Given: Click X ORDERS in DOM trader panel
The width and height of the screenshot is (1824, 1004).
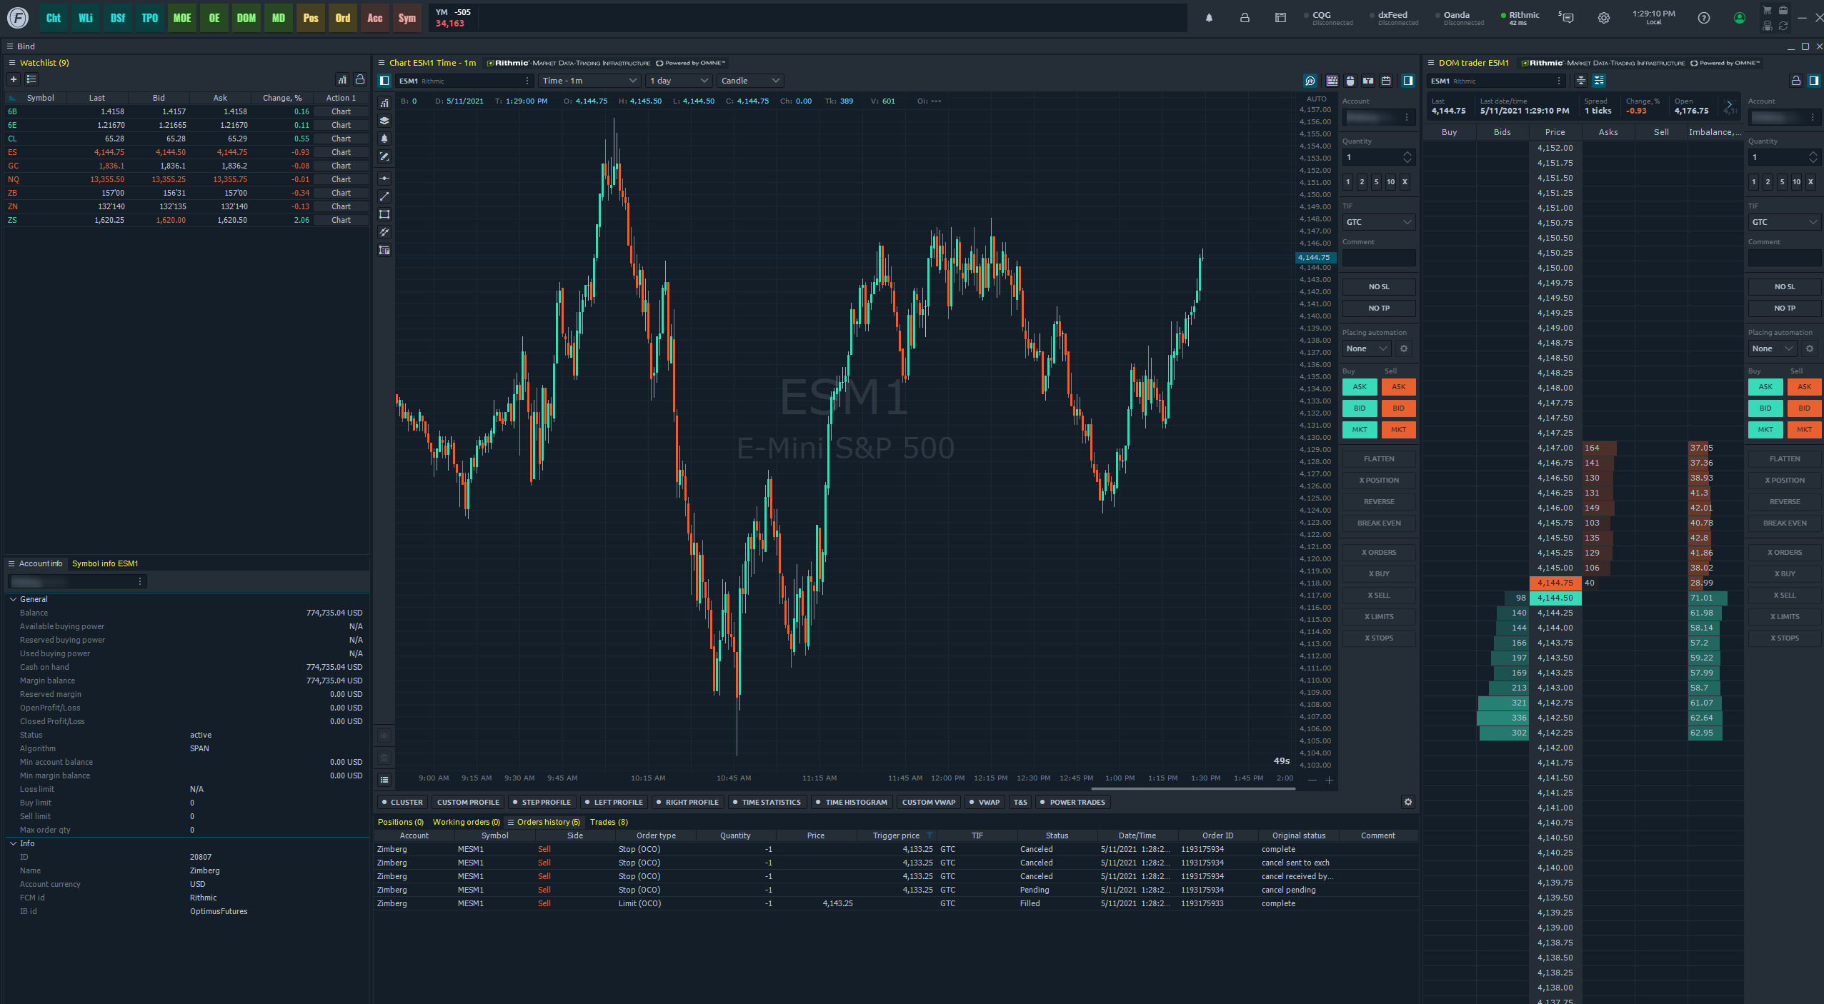Looking at the screenshot, I should [x=1785, y=553].
